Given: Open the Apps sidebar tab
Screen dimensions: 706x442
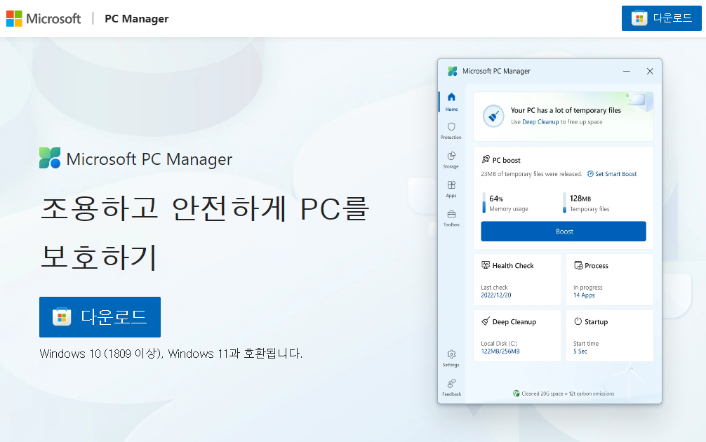Looking at the screenshot, I should tap(451, 189).
